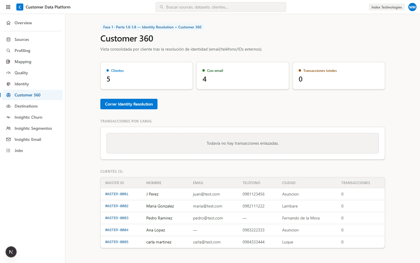The width and height of the screenshot is (420, 263).
Task: Click the search magnifier icon in the top bar
Action: [x=161, y=7]
